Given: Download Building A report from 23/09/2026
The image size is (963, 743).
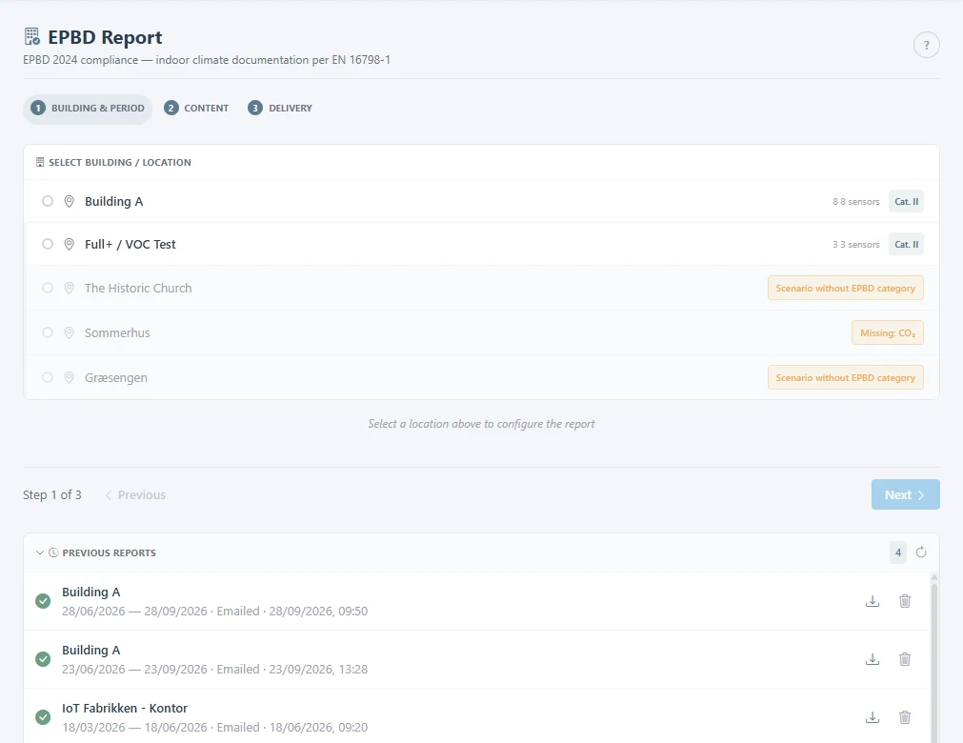Looking at the screenshot, I should [x=873, y=659].
